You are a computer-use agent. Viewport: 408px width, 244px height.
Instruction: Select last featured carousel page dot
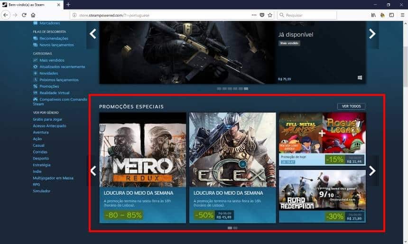click(246, 89)
